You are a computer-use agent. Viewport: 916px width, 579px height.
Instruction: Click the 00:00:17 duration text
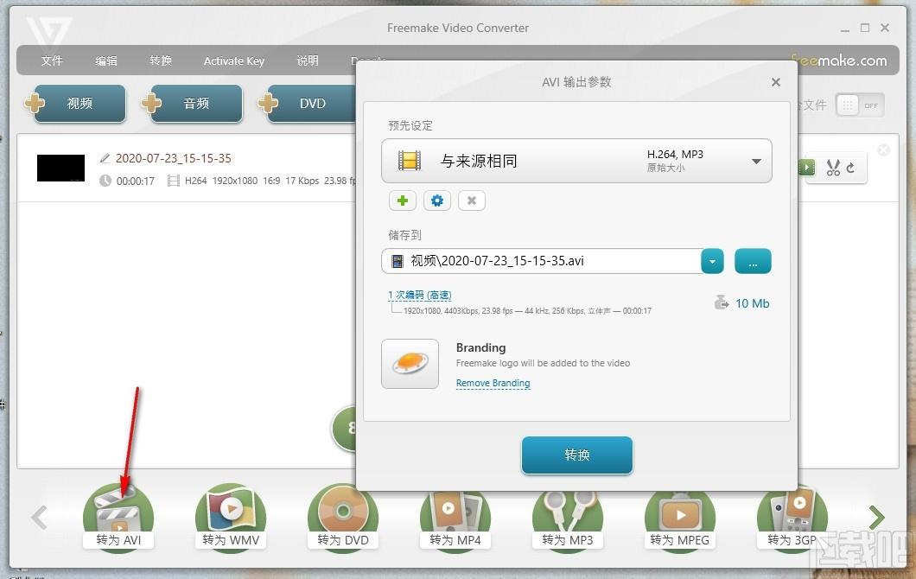136,181
